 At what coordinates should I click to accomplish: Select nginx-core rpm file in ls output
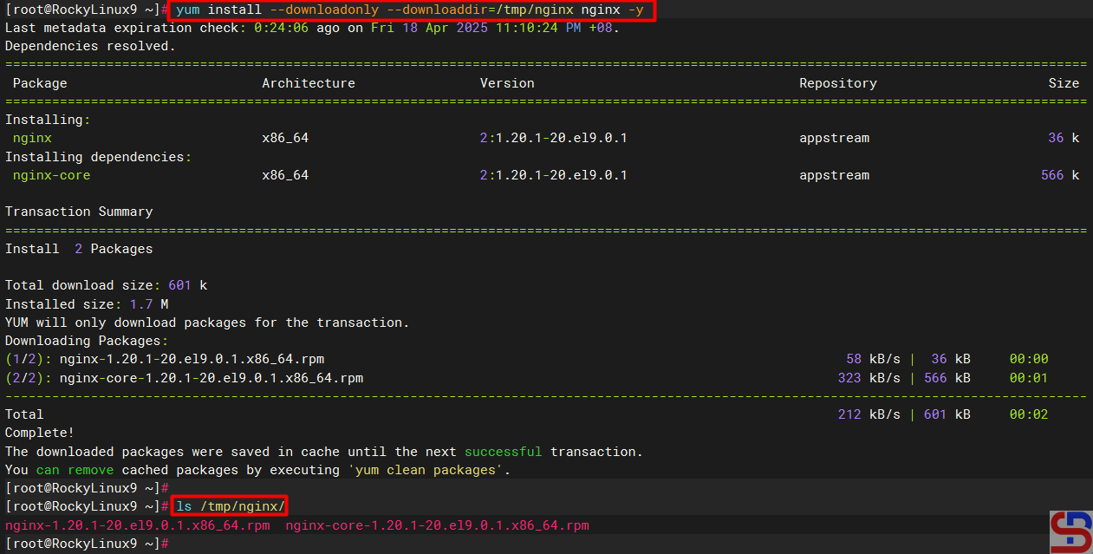pyautogui.click(x=437, y=525)
